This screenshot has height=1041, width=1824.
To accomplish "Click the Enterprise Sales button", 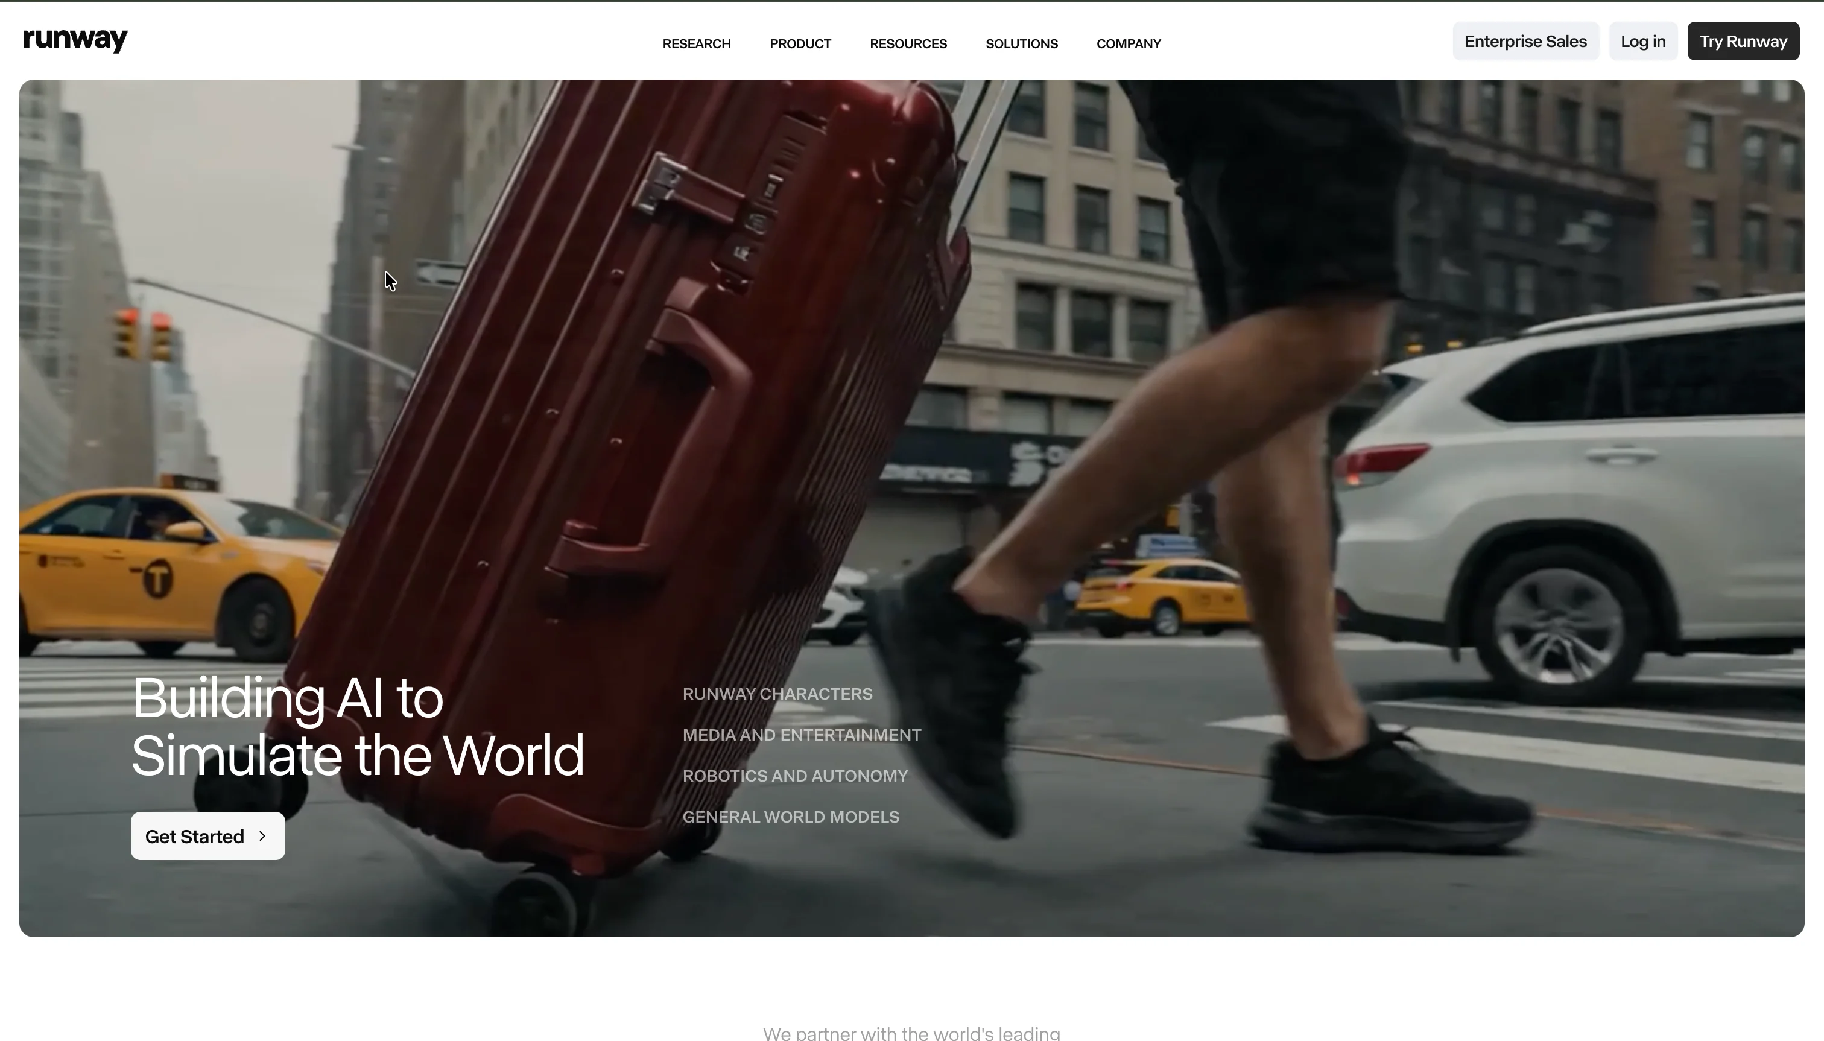I will [1524, 42].
